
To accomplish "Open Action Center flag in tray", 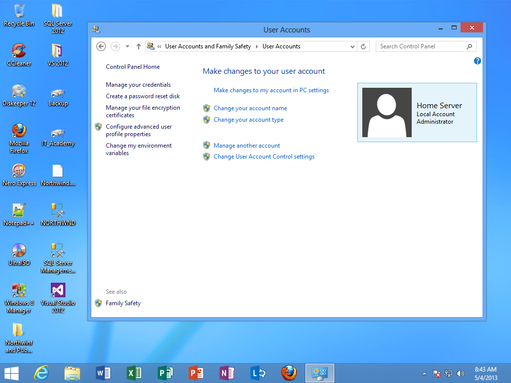I will click(436, 374).
